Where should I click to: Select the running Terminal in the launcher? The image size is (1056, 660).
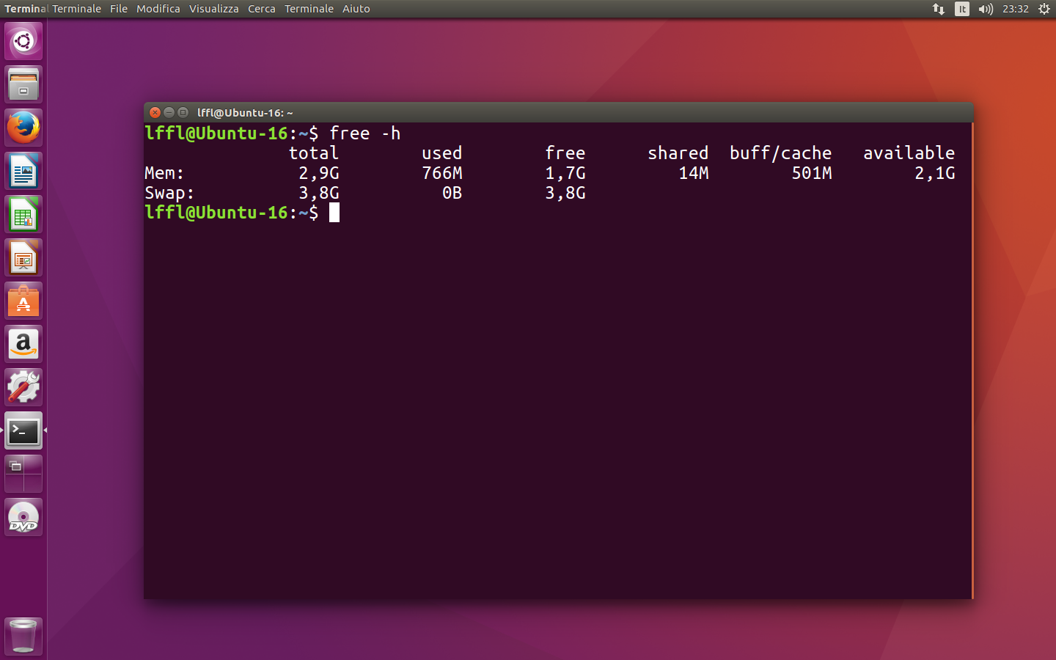[23, 430]
